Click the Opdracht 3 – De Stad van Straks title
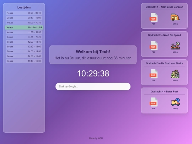 coord(164,63)
